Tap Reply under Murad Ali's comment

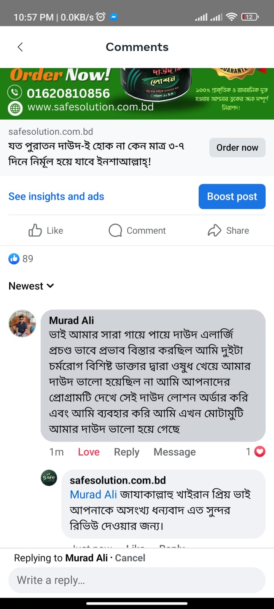127,452
